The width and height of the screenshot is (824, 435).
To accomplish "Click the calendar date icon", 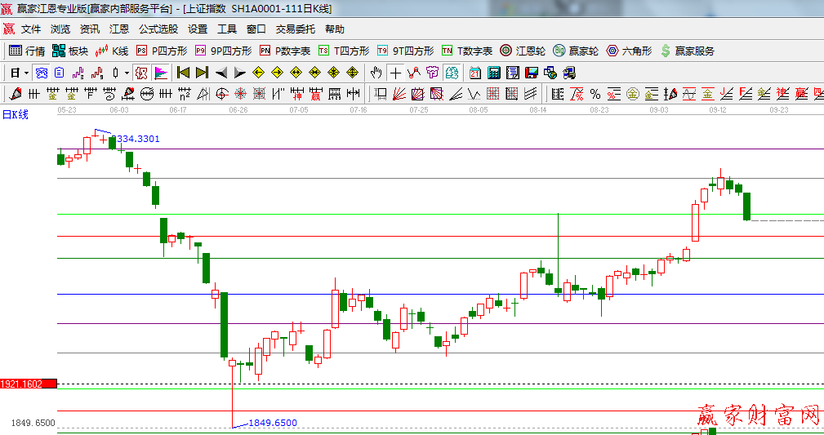I will (474, 73).
